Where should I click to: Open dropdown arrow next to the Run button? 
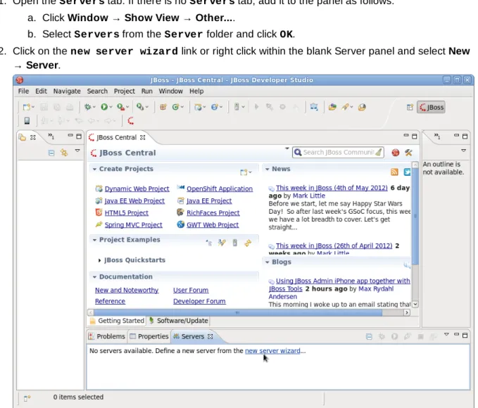coord(111,107)
